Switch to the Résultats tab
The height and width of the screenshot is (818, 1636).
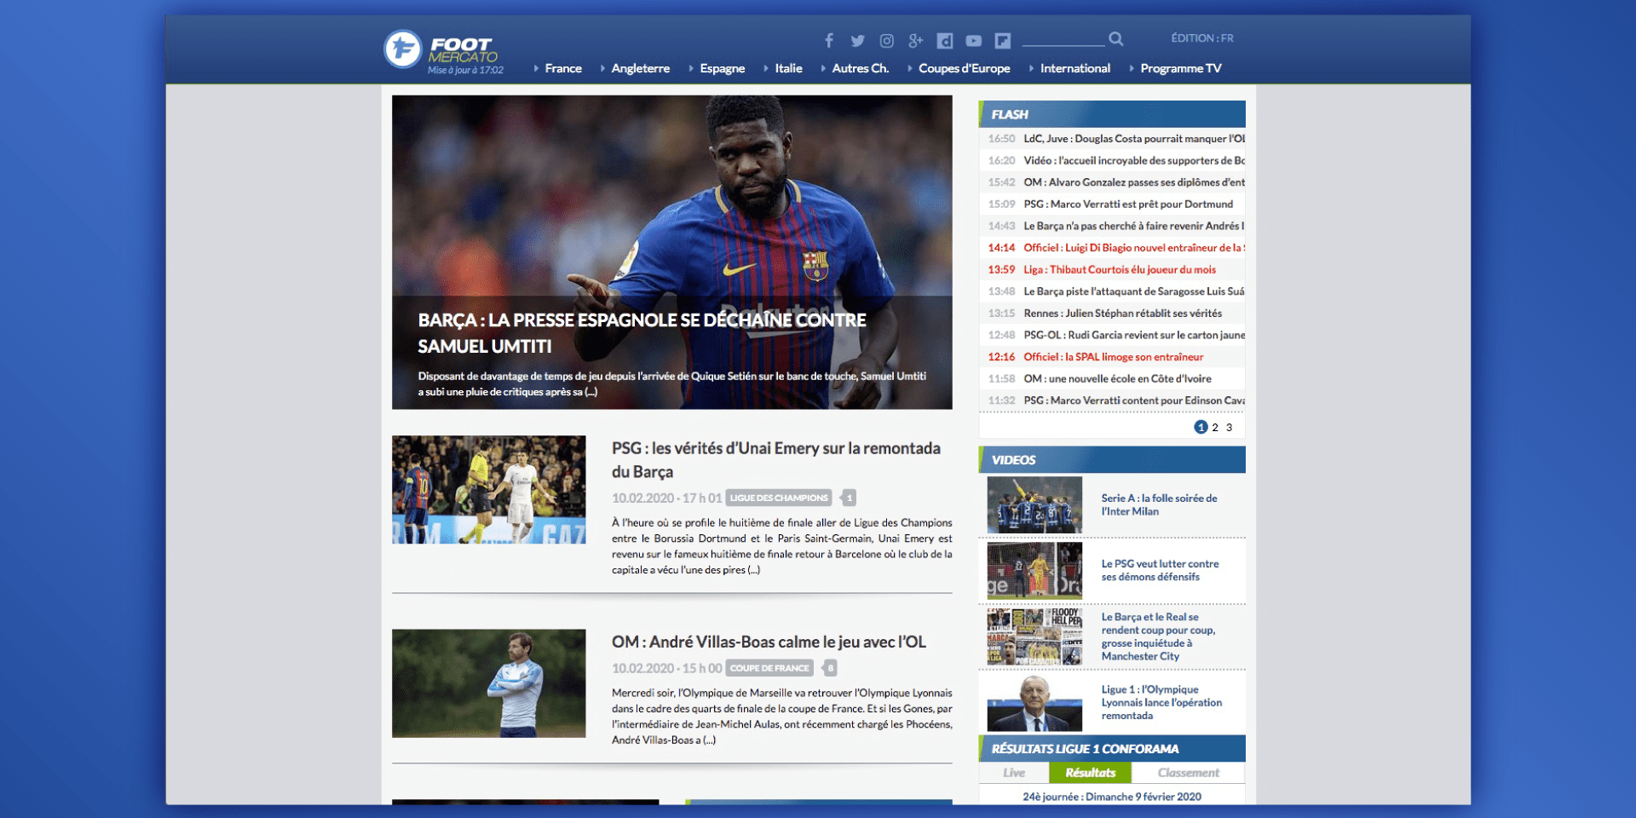coord(1090,773)
